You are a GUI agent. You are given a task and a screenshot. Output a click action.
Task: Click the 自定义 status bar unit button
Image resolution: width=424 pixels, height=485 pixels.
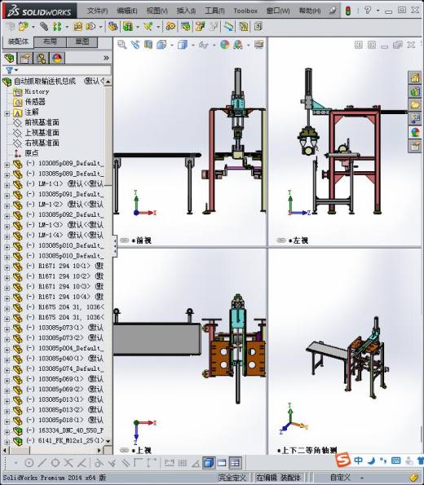pyautogui.click(x=341, y=478)
